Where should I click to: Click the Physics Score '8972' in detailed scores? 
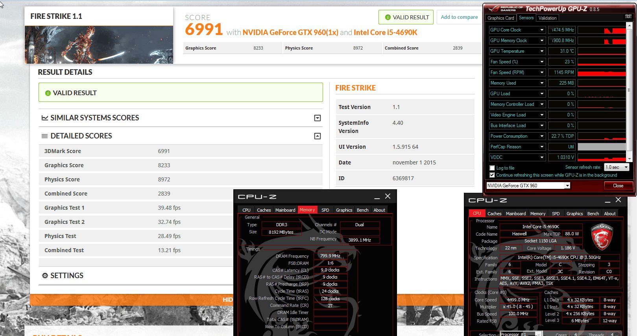pos(164,179)
